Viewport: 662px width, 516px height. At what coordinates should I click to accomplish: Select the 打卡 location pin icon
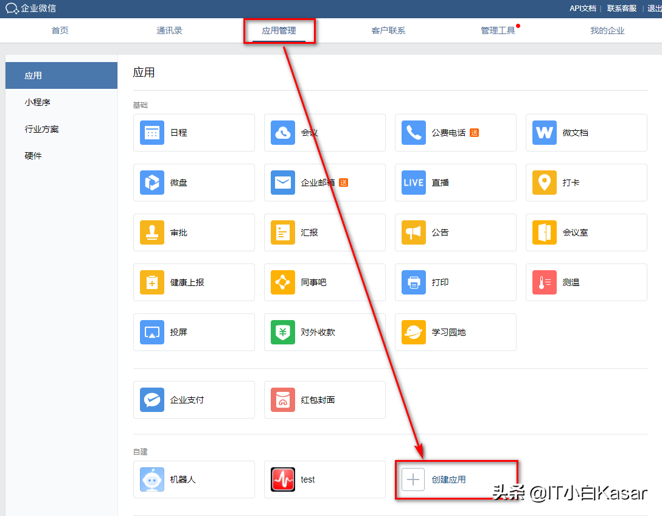pyautogui.click(x=545, y=183)
